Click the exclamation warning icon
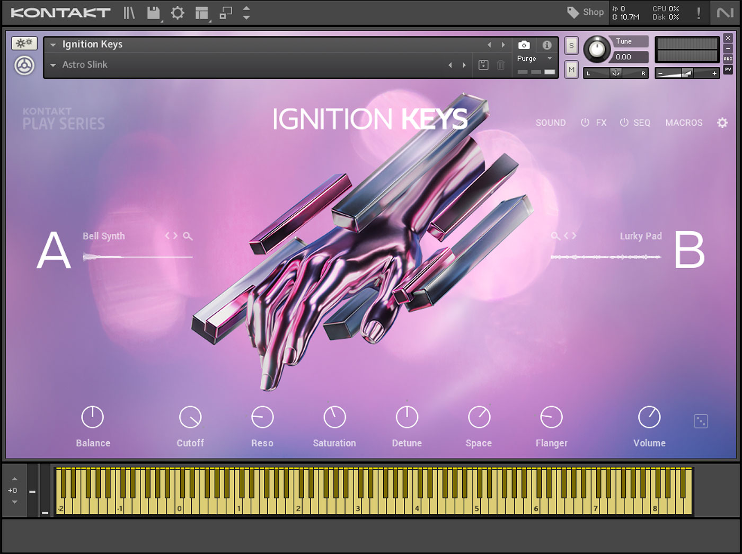Screen dimensions: 742x554 699,13
